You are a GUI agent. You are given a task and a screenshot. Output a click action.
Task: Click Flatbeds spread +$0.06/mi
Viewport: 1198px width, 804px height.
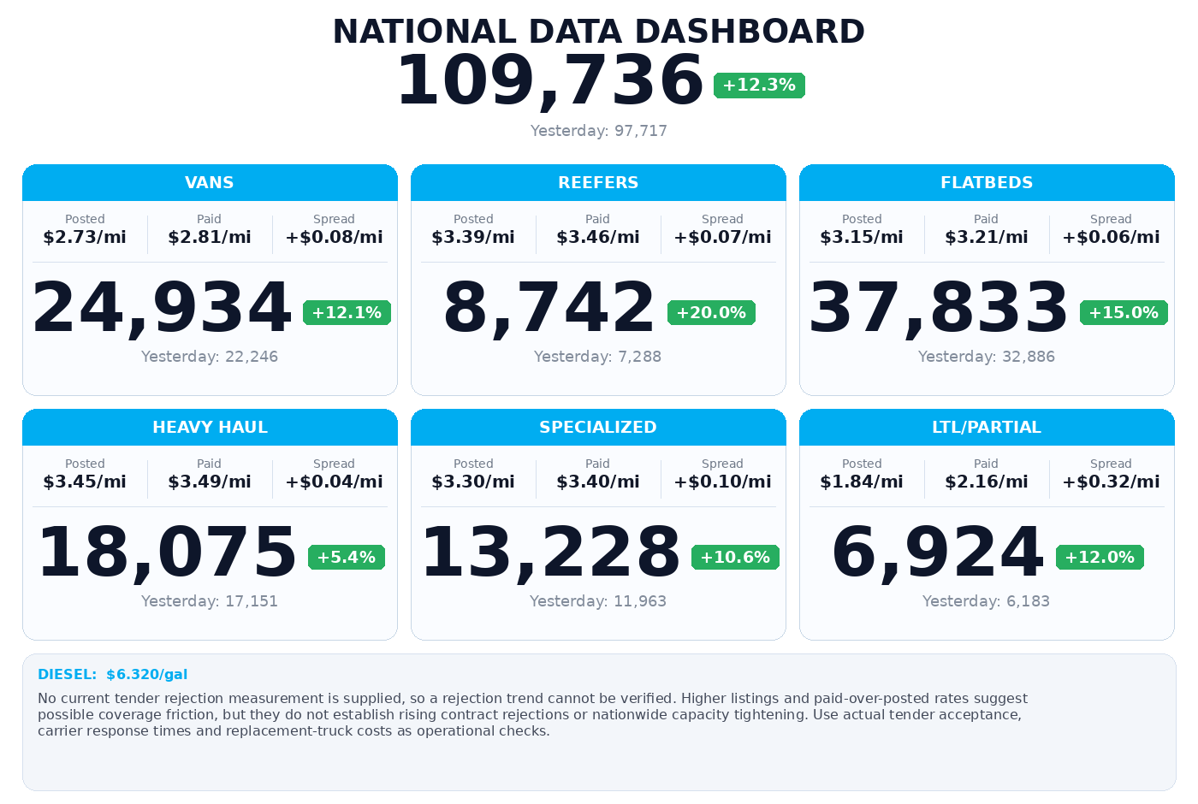click(x=1111, y=237)
